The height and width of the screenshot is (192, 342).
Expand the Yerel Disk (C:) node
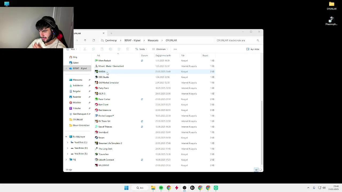point(67,142)
